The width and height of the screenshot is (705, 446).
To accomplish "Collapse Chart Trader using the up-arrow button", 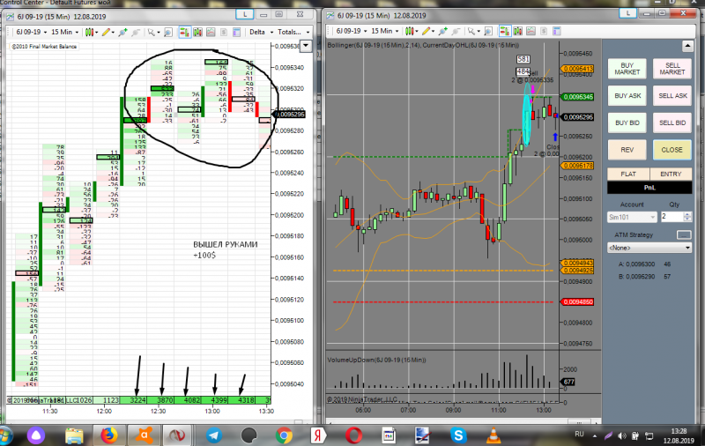I will [687, 46].
